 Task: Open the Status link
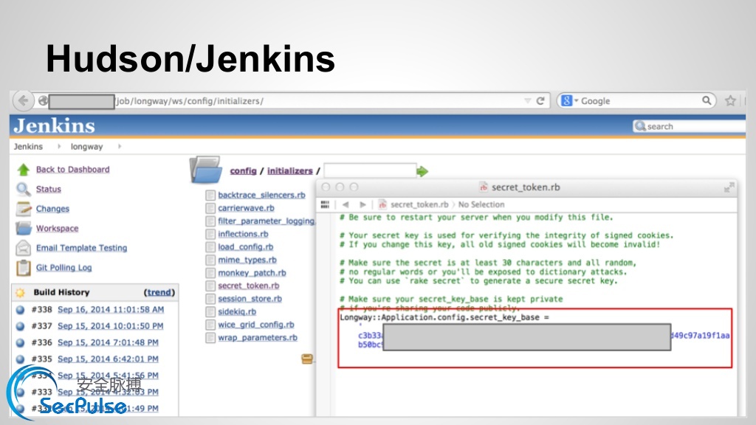point(49,190)
